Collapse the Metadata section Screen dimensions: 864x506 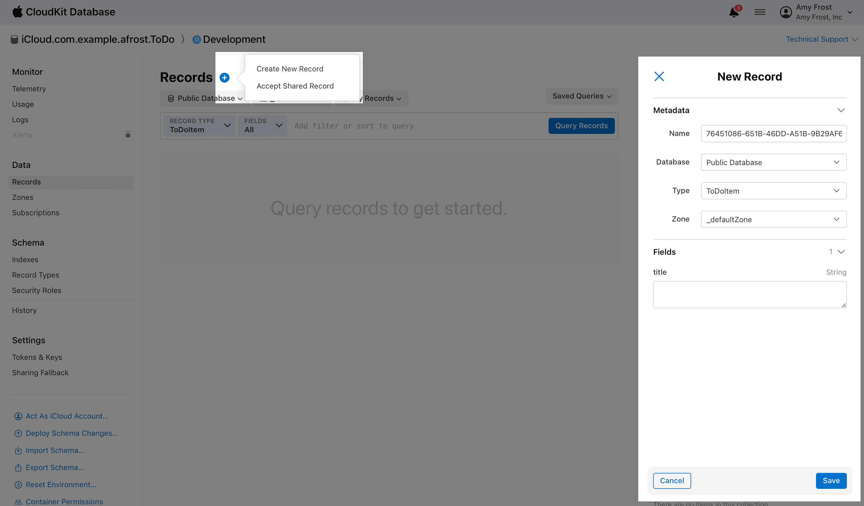(841, 110)
